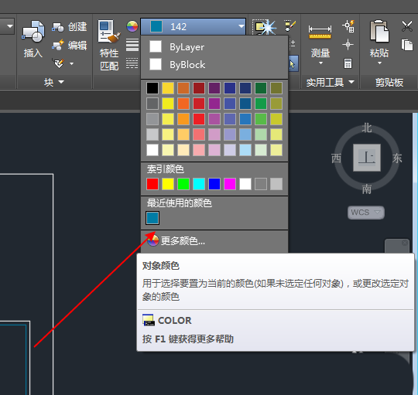Click the Copy clip icon below scissors
This screenshot has width=418, height=395.
[x=407, y=45]
